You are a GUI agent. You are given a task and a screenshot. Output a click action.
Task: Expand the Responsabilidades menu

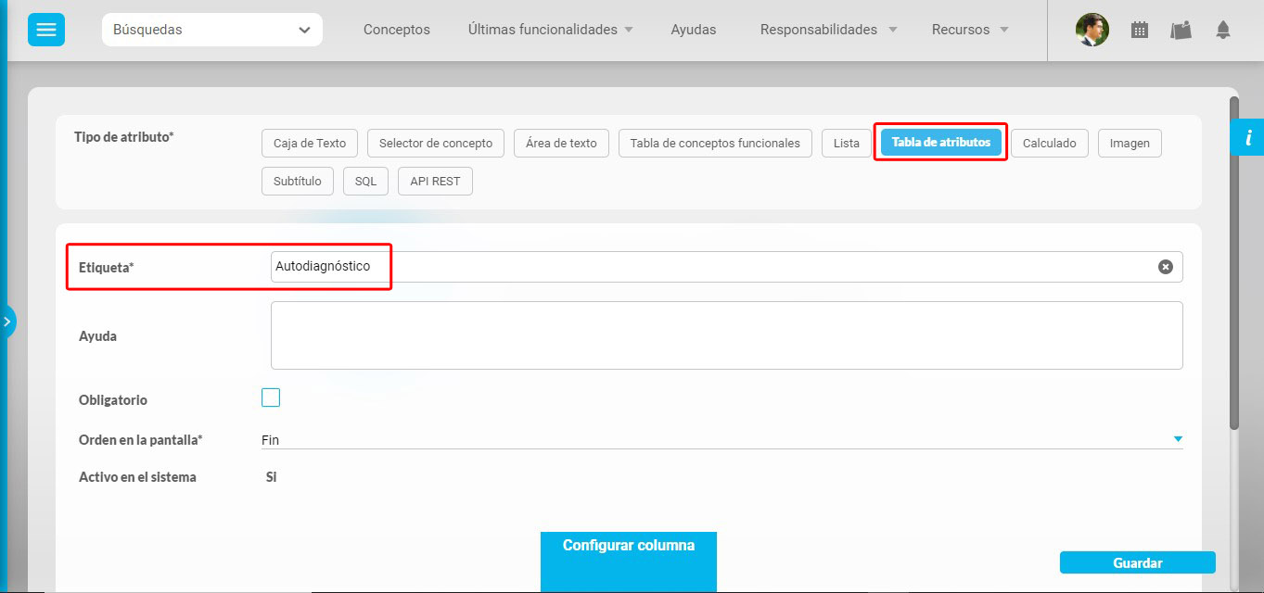point(829,30)
